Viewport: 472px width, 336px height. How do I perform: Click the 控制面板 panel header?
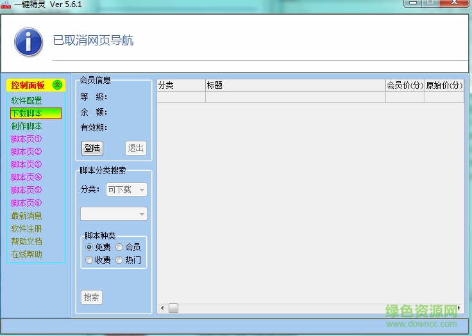click(36, 85)
